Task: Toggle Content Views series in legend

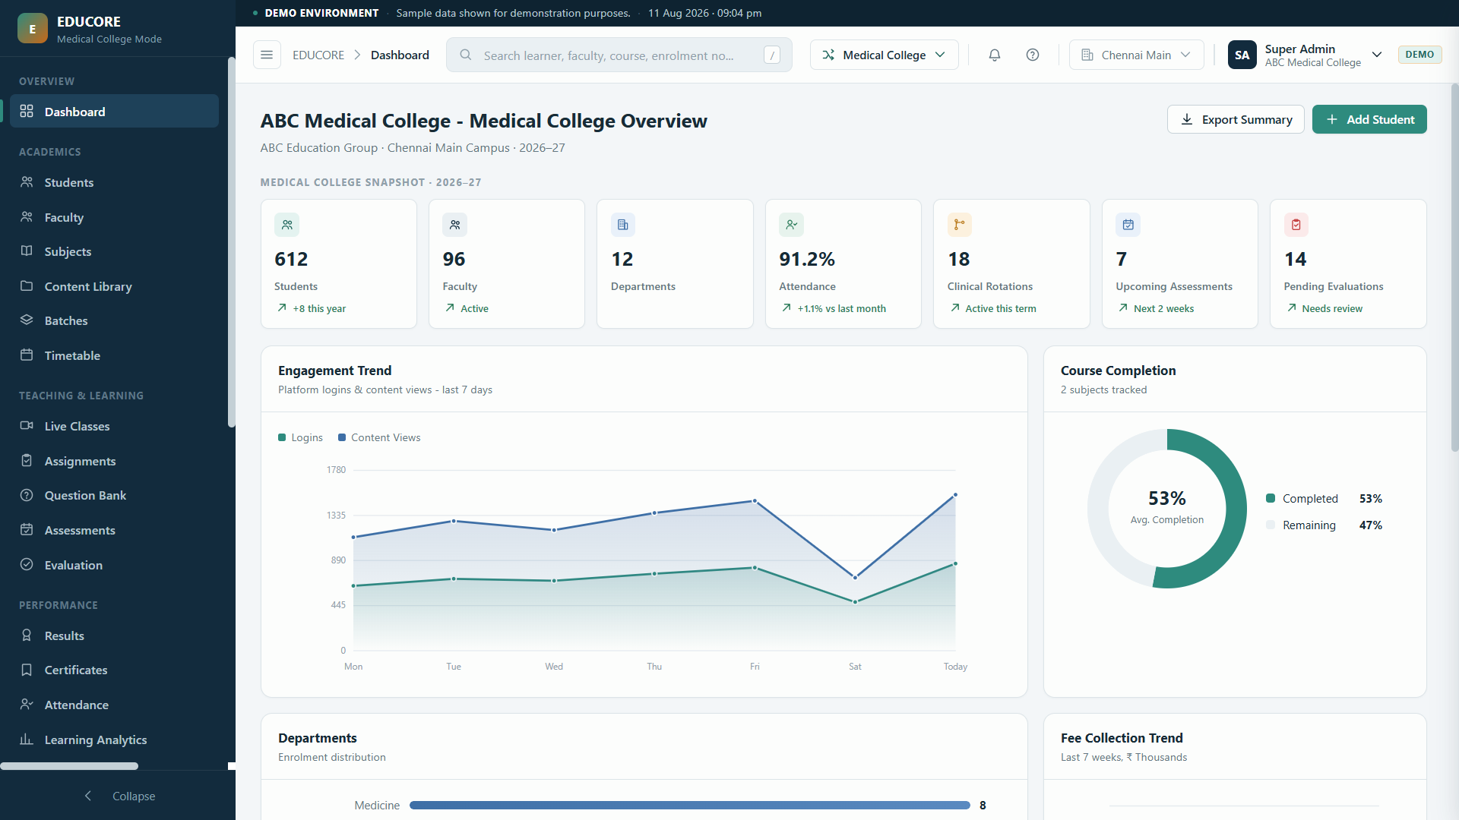Action: [x=379, y=437]
